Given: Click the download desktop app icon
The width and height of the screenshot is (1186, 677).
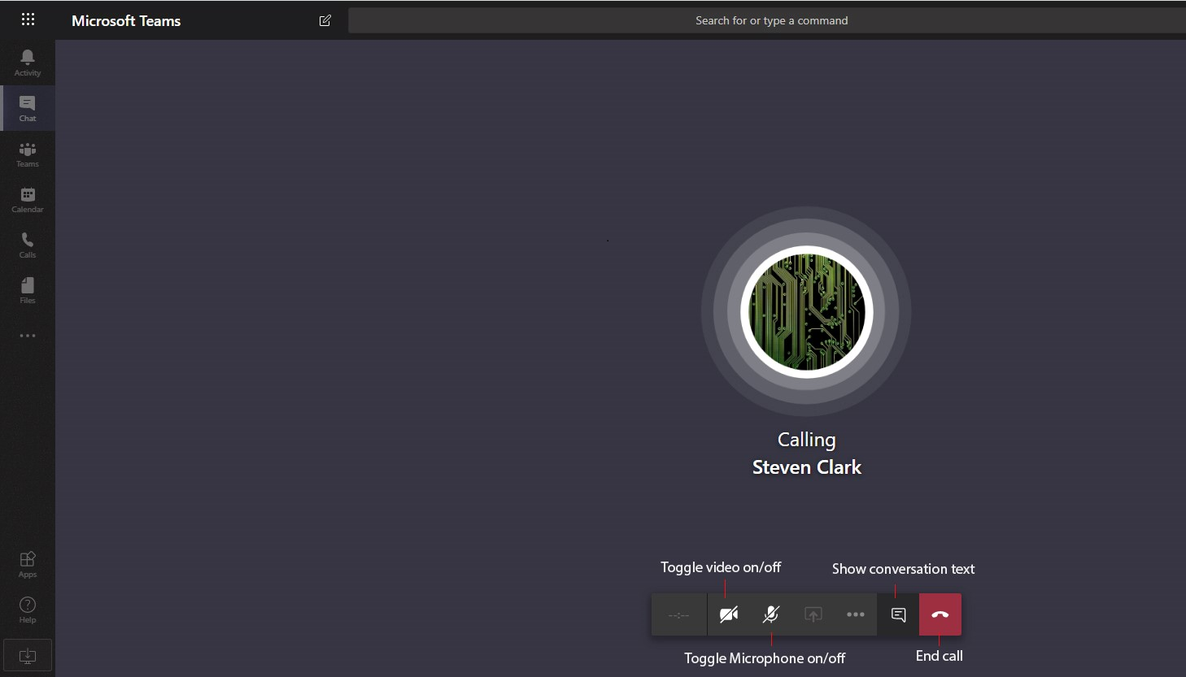Looking at the screenshot, I should (x=28, y=655).
